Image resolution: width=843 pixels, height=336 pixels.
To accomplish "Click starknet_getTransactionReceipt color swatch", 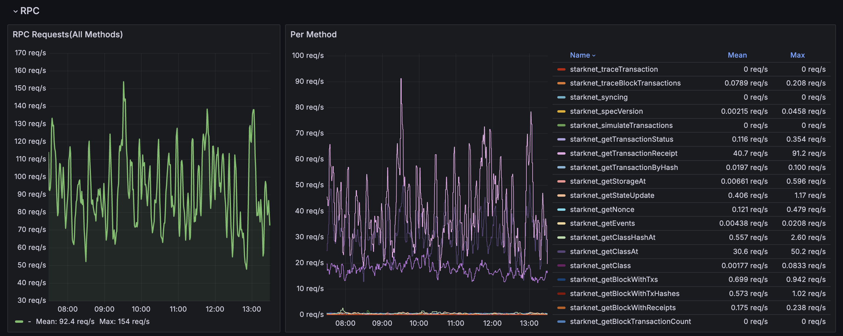I will coord(561,153).
